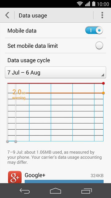Select the Data usage title
Viewport: 111px width, 198px height.
click(x=33, y=16)
